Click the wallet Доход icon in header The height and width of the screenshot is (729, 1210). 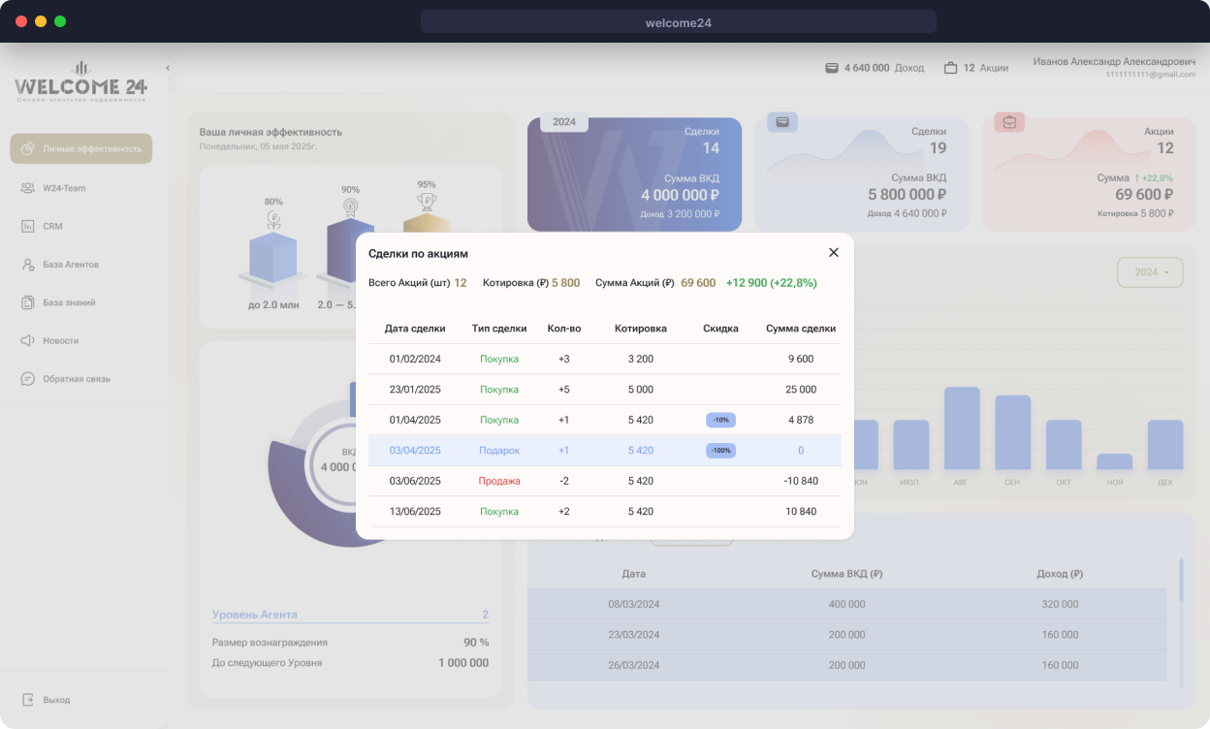[831, 68]
